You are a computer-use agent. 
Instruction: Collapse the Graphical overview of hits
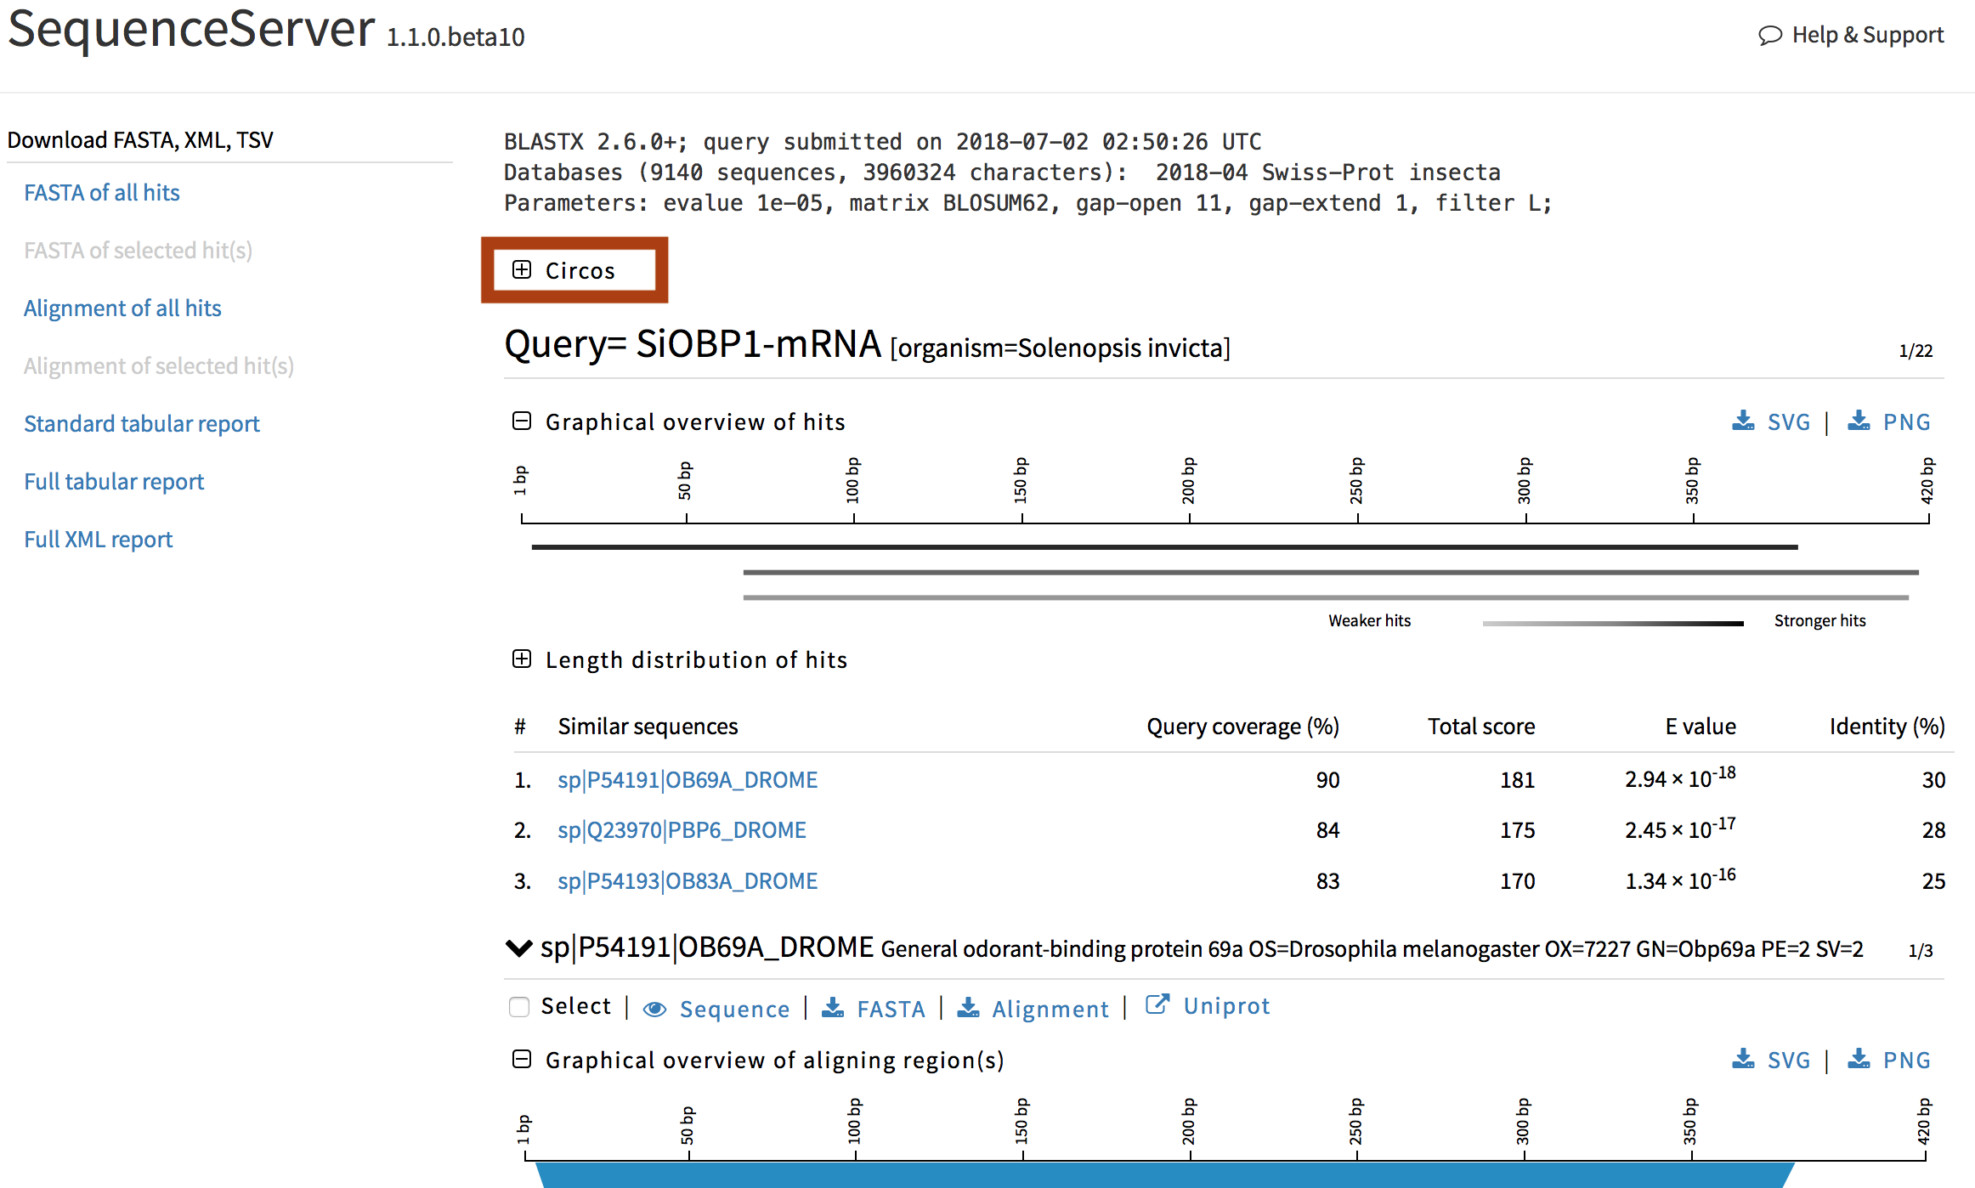pyautogui.click(x=521, y=419)
